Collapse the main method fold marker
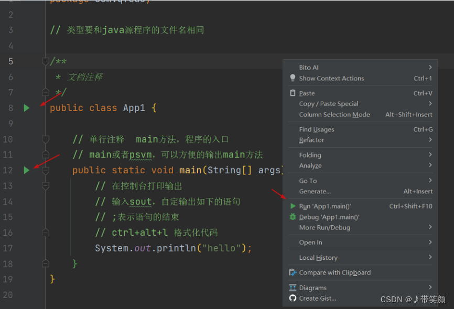 pyautogui.click(x=45, y=170)
